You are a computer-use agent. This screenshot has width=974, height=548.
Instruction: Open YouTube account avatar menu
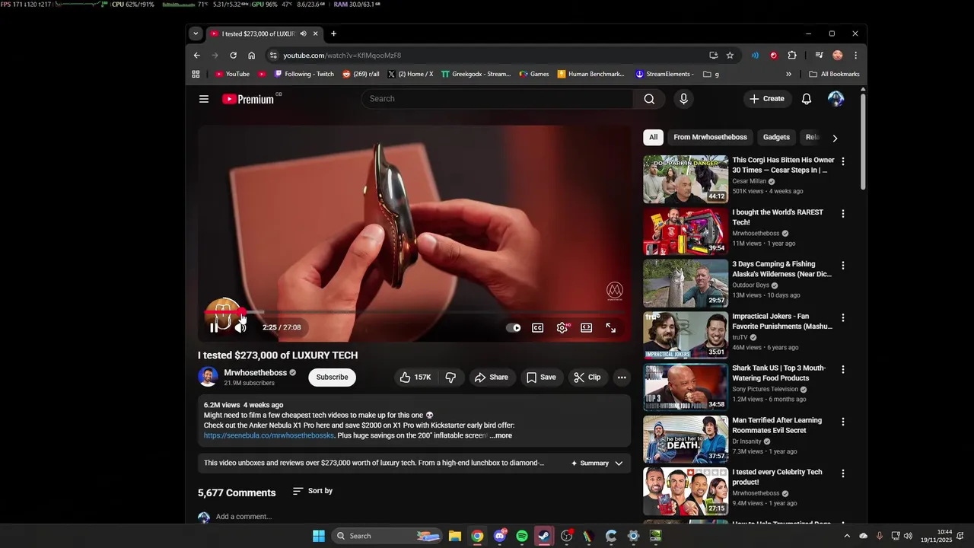click(836, 99)
